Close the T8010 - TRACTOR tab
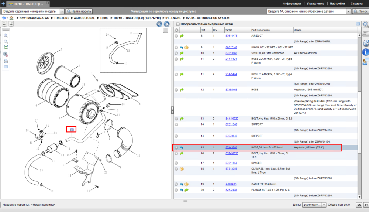The image size is (369, 212). [x=47, y=3]
